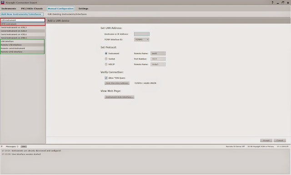Click the HiSLIP Remote Name field
The image size is (291, 175).
pyautogui.click(x=158, y=64)
